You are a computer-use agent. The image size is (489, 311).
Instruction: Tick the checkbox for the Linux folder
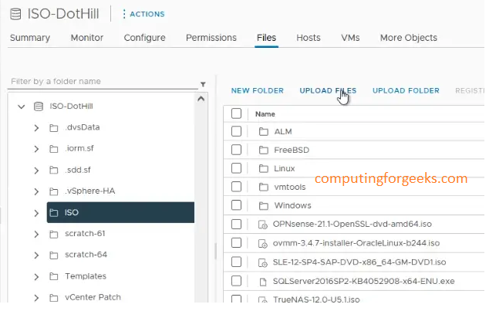tap(237, 168)
